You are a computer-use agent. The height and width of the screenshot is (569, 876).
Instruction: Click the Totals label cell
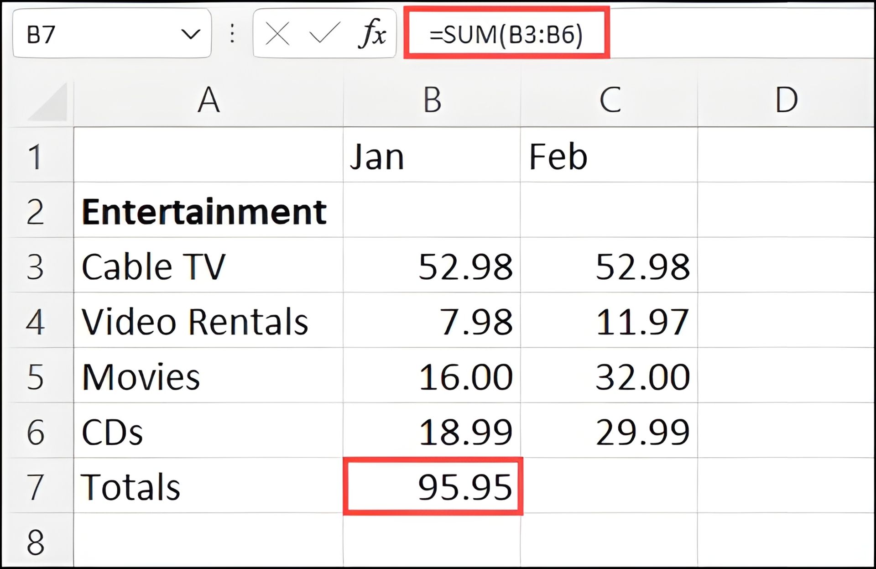209,486
